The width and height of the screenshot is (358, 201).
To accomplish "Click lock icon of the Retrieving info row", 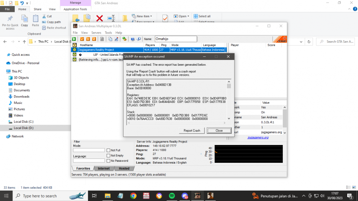I will (x=74, y=59).
